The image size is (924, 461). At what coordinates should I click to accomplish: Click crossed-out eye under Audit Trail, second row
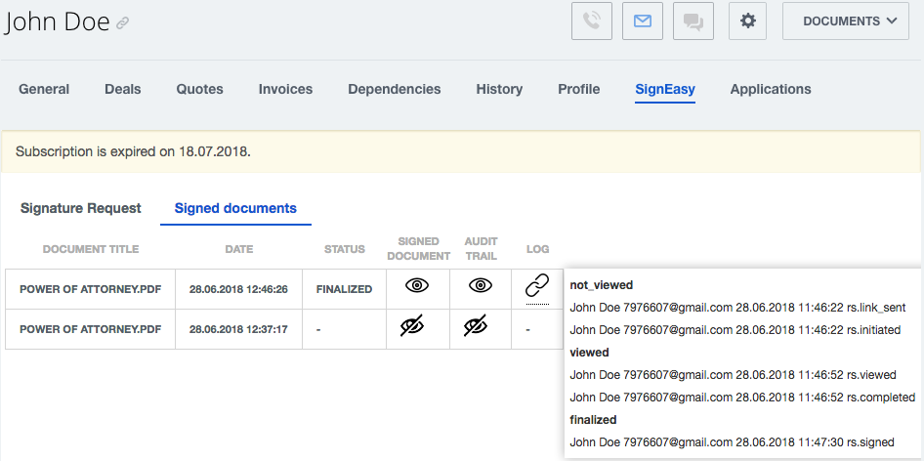click(x=476, y=325)
